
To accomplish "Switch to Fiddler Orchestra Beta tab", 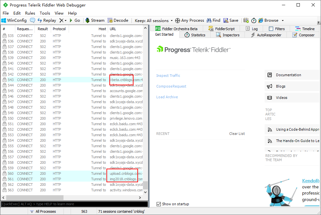I will 176,29.
